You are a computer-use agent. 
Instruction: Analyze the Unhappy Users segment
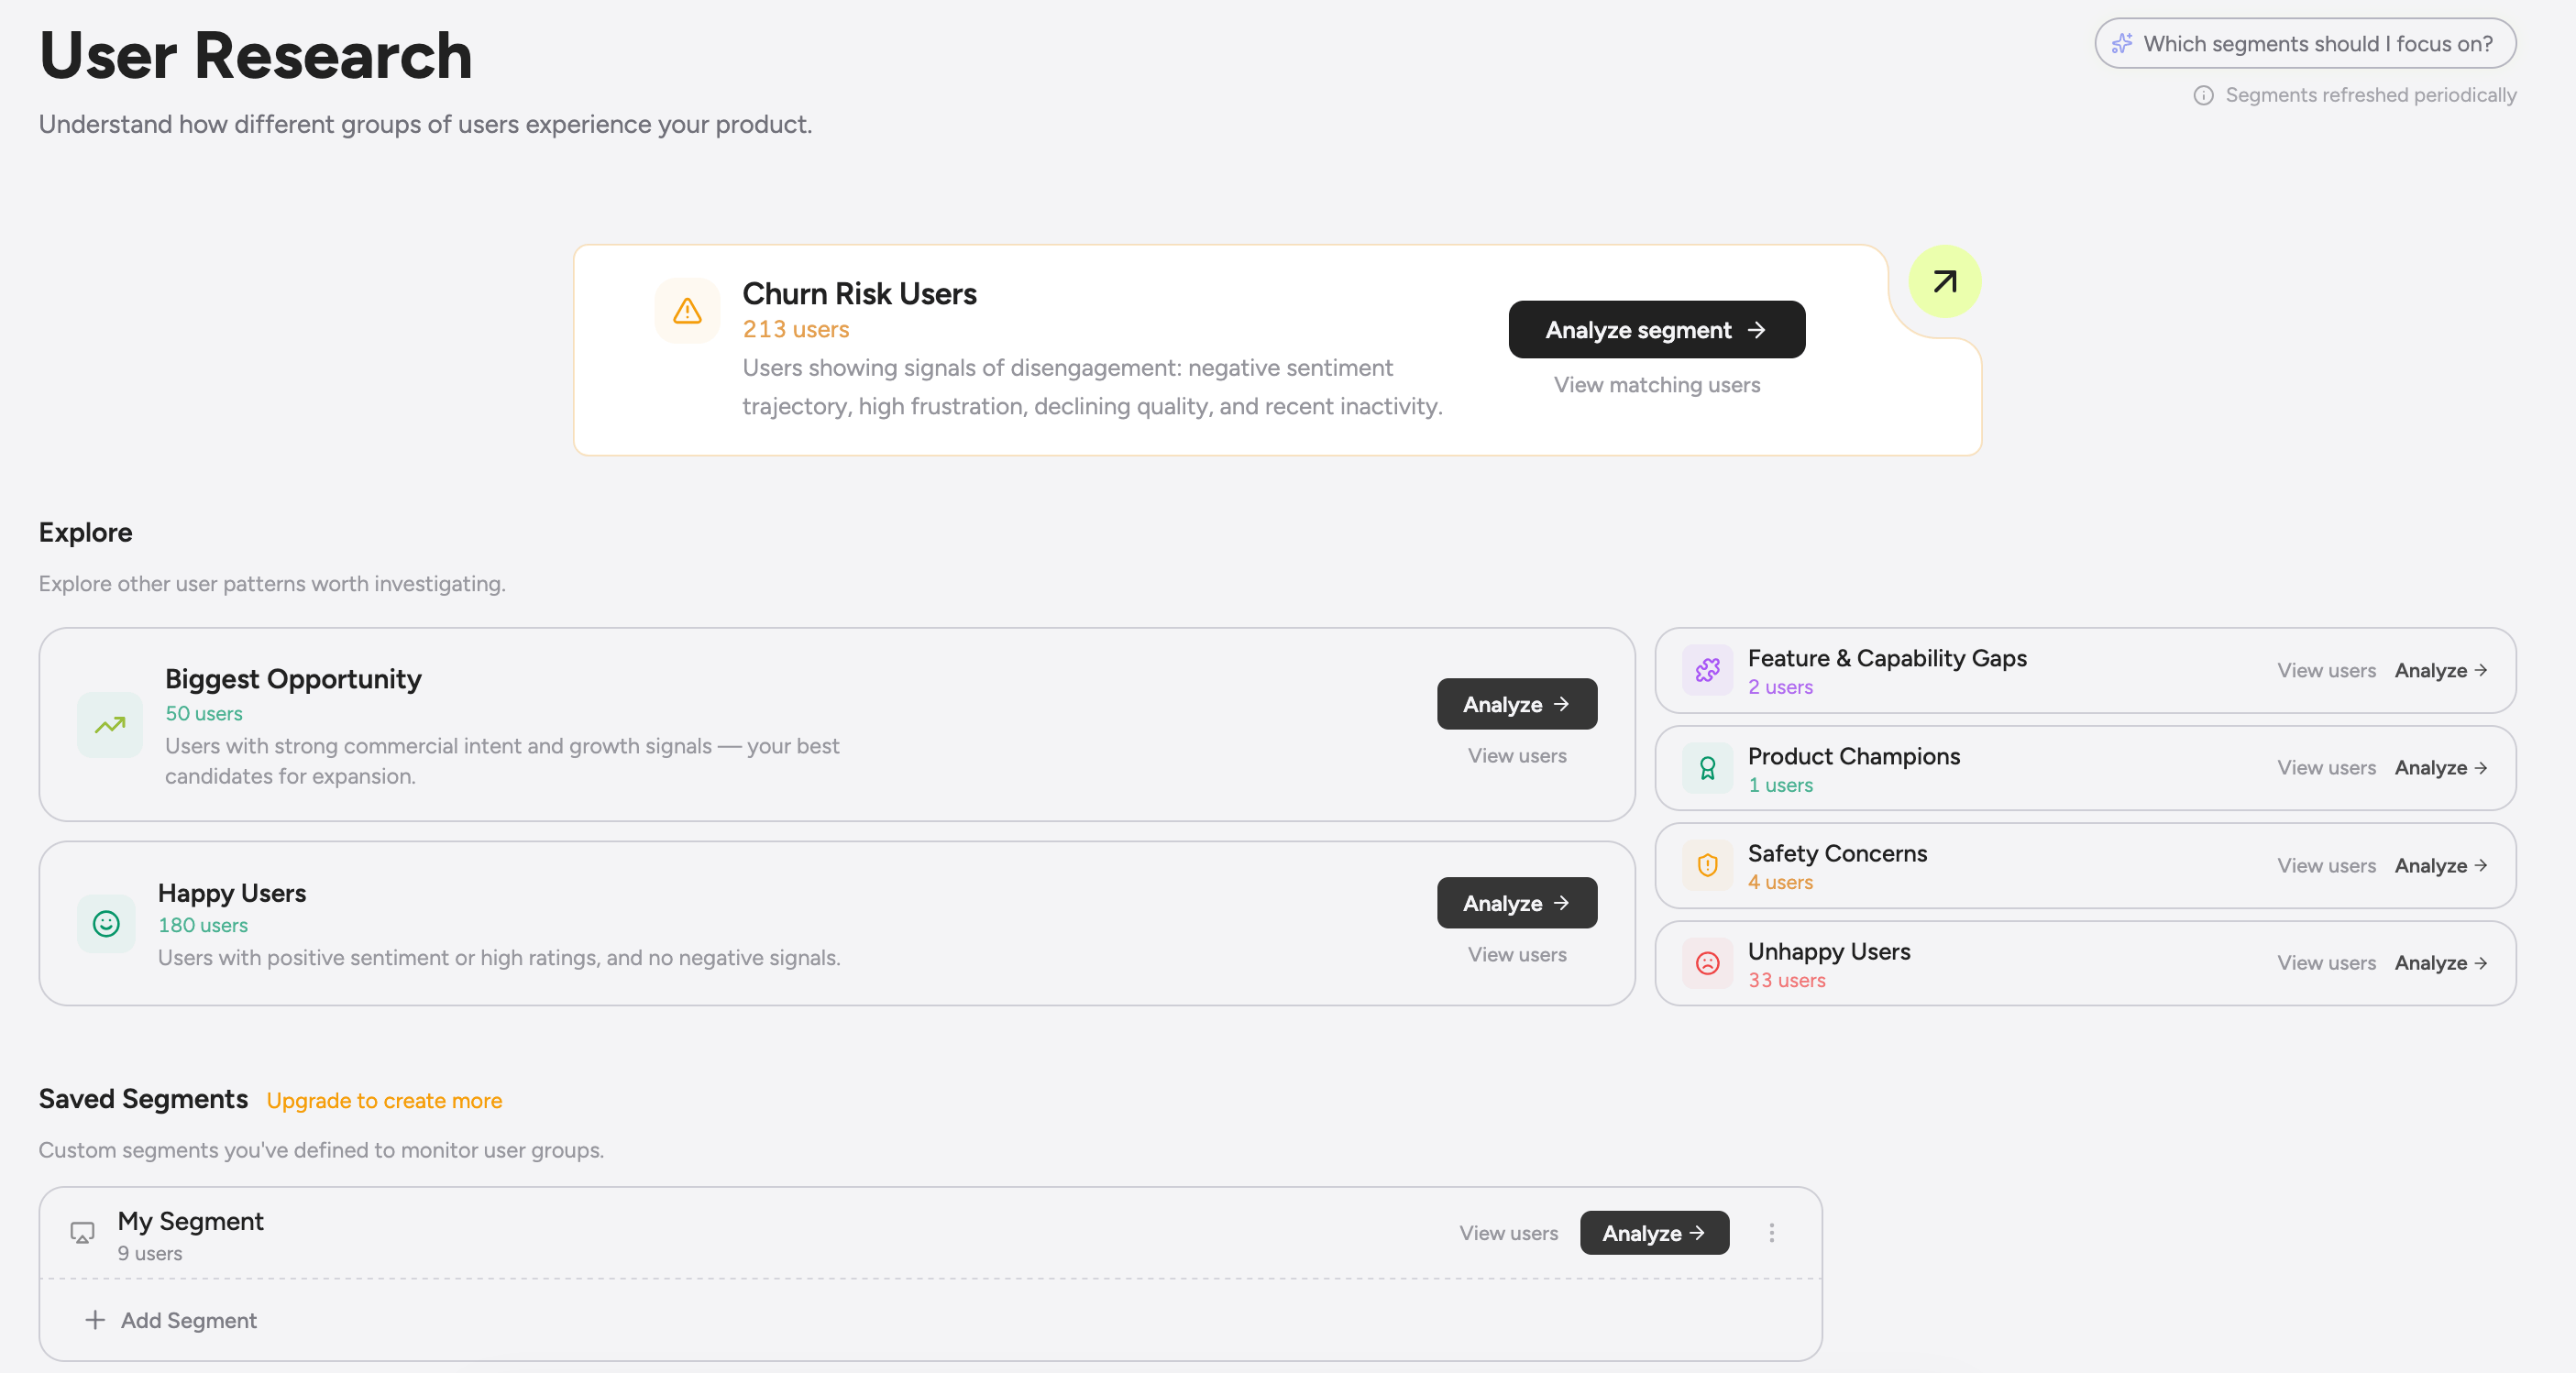point(2440,963)
